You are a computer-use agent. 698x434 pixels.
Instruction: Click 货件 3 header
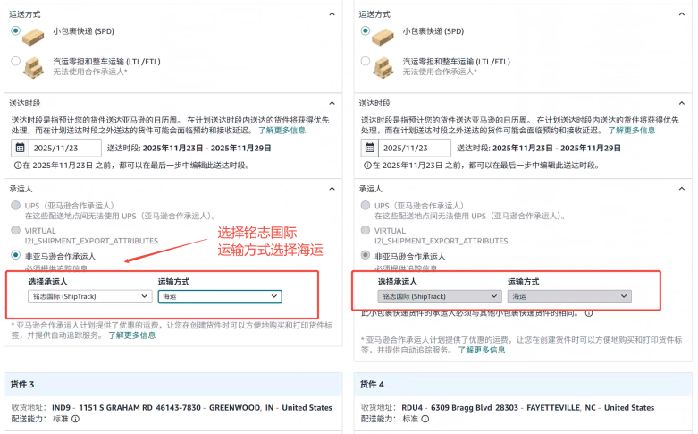(x=173, y=385)
